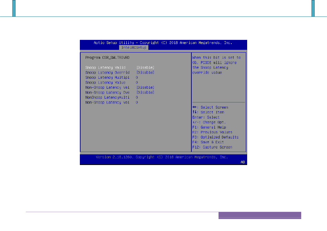Open the [Disable] value for Non-Snoop Latency Val
Viewport: 327px width, 231px height.
[145, 87]
